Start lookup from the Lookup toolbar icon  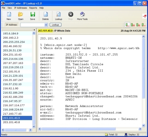coord(59,15)
